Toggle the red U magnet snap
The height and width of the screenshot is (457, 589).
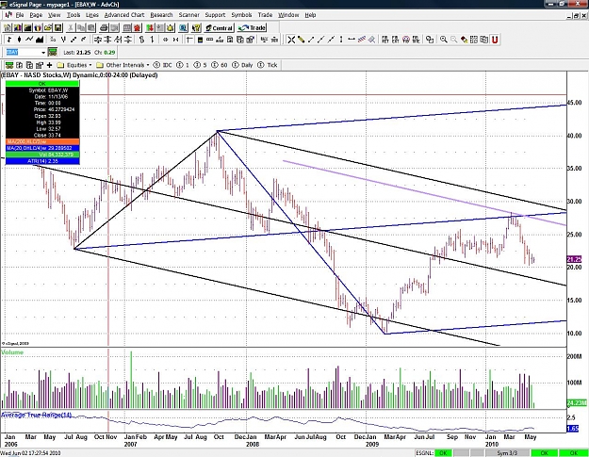[x=495, y=40]
